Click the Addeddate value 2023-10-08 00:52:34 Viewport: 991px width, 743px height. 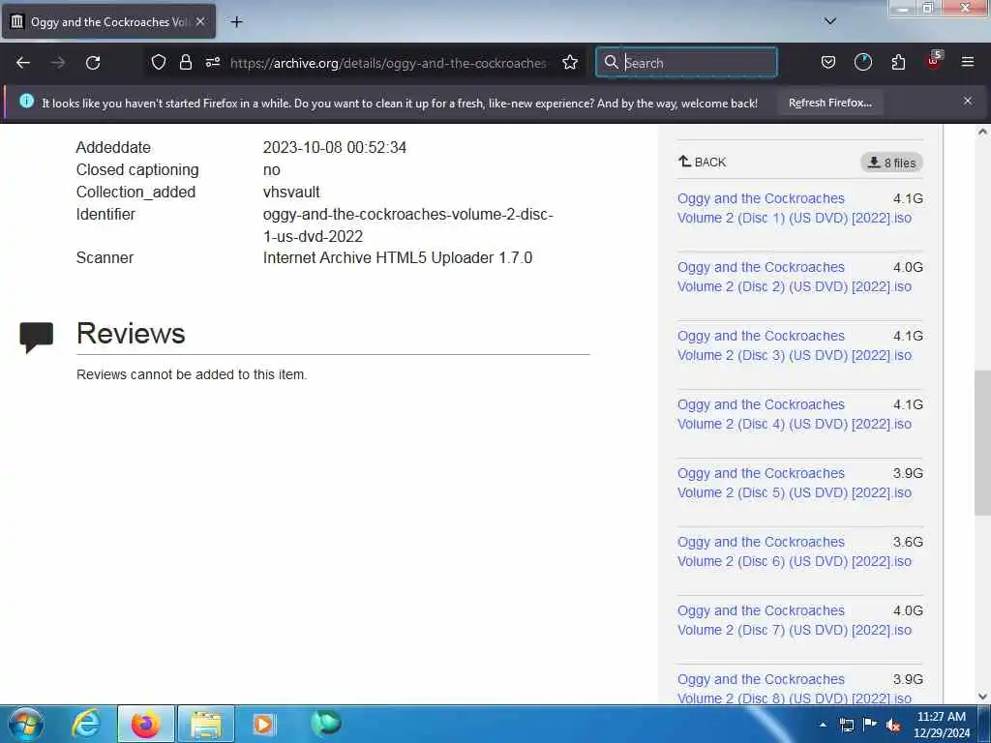pos(335,147)
